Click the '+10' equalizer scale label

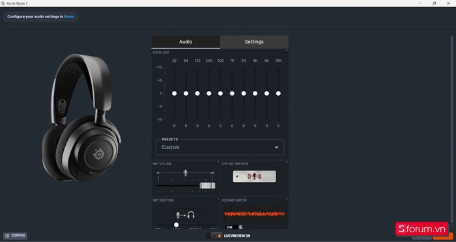pyautogui.click(x=159, y=68)
